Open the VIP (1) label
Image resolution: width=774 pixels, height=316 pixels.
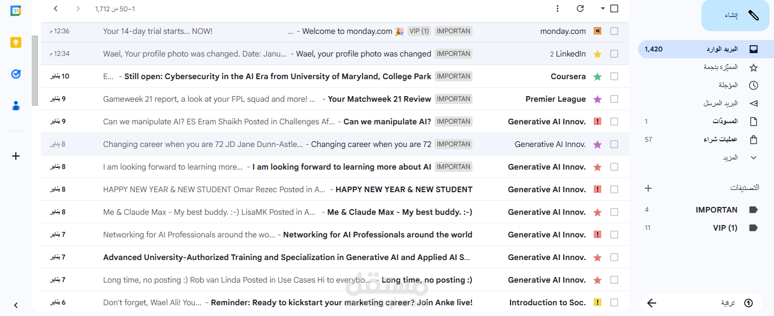725,228
